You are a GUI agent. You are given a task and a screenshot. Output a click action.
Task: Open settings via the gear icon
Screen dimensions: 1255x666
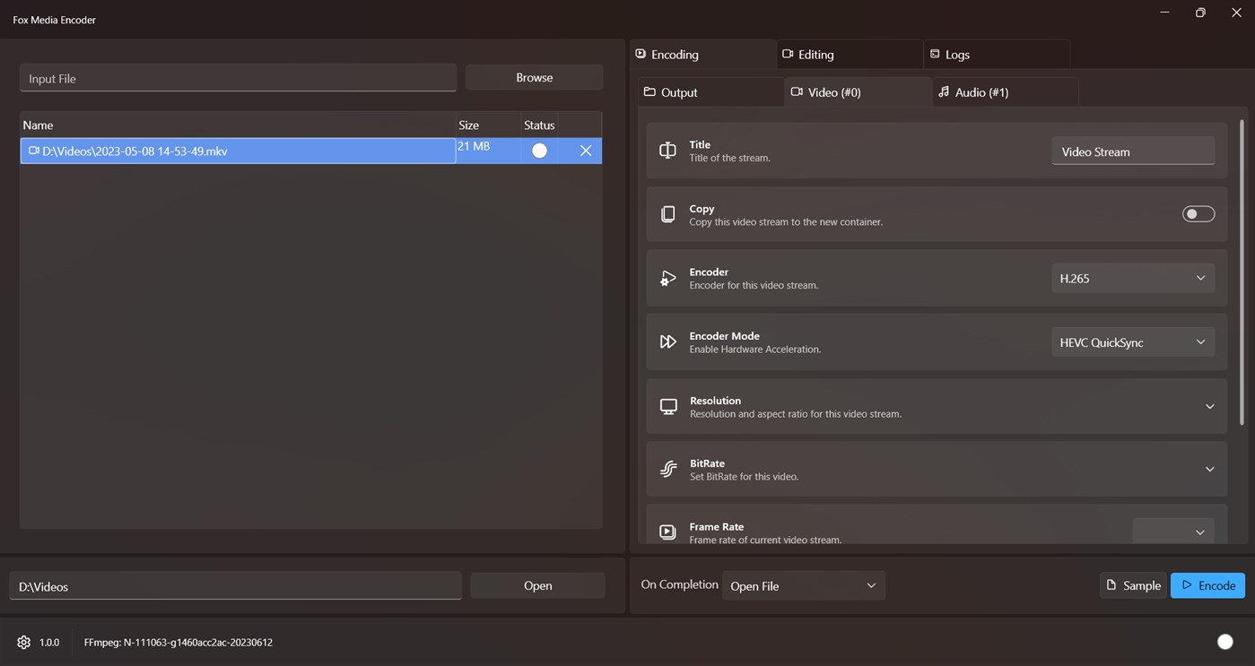click(x=23, y=642)
